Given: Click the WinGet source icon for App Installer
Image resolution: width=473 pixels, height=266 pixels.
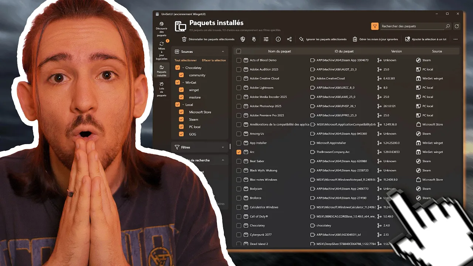Looking at the screenshot, I should pos(418,143).
